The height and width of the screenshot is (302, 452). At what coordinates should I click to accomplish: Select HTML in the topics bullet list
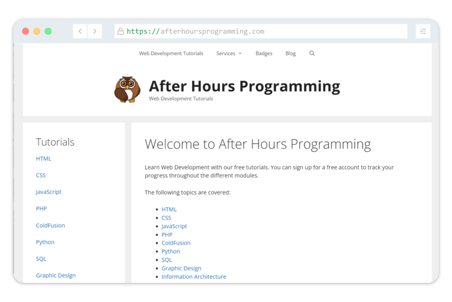(169, 209)
